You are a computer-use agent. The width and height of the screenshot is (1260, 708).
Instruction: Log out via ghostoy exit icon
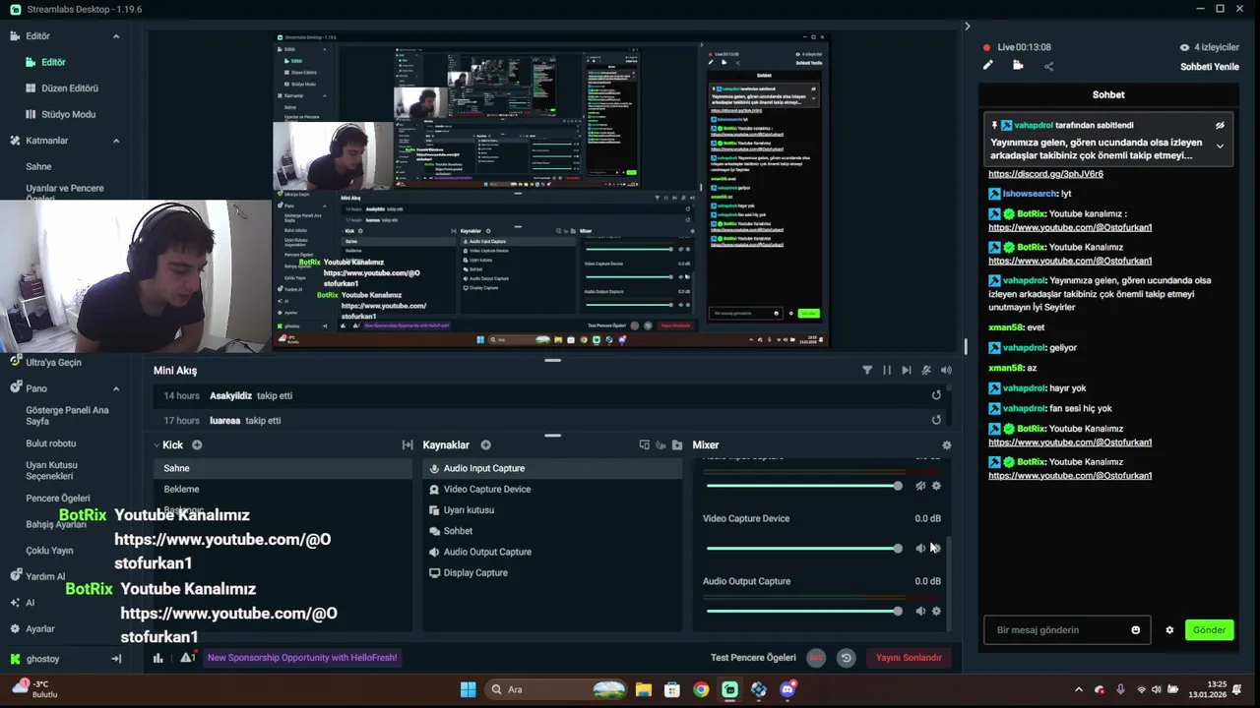(116, 659)
